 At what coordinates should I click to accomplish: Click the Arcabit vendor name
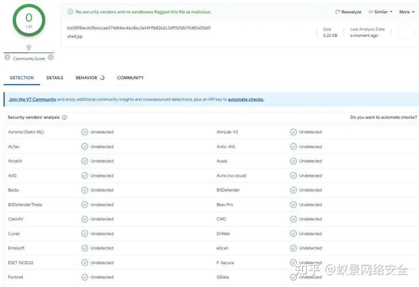pos(15,161)
